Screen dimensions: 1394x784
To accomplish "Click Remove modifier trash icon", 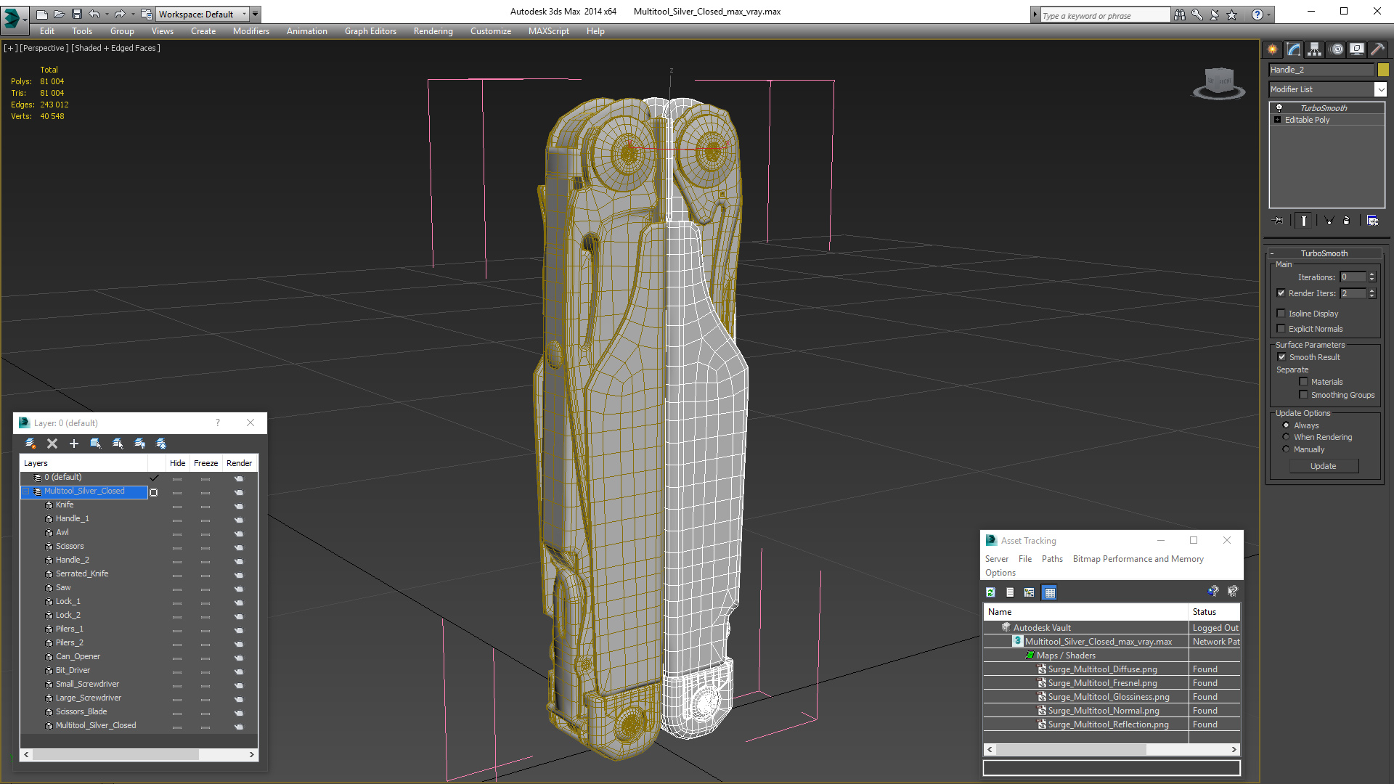I will 1347,221.
